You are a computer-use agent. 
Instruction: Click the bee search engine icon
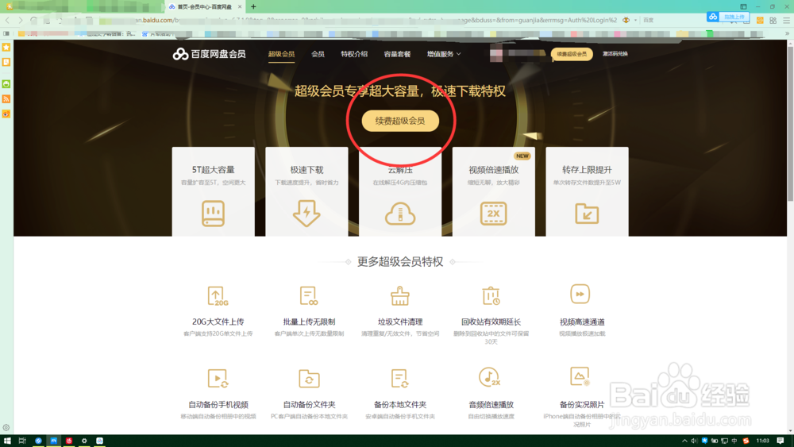click(626, 21)
